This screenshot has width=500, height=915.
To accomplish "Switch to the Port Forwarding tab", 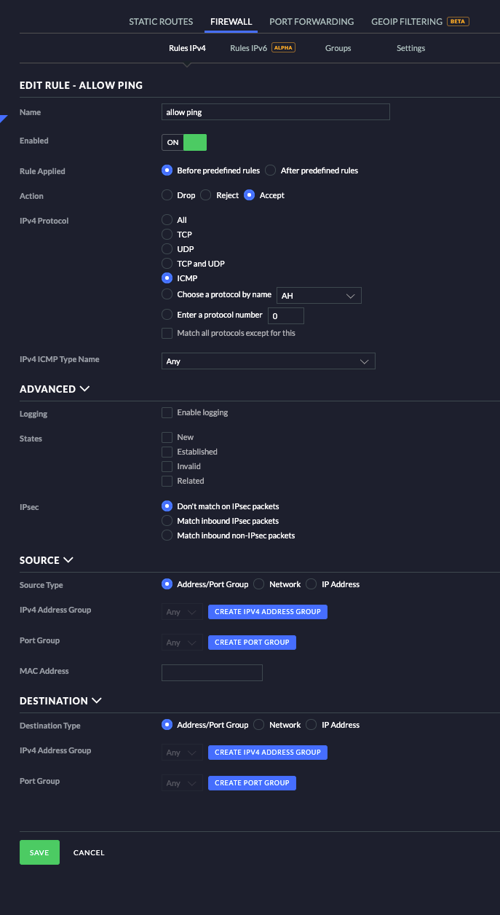I will (311, 22).
